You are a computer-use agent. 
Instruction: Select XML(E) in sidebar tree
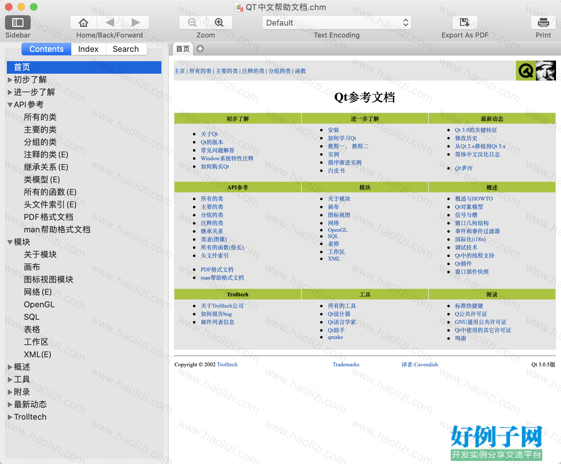(x=38, y=354)
